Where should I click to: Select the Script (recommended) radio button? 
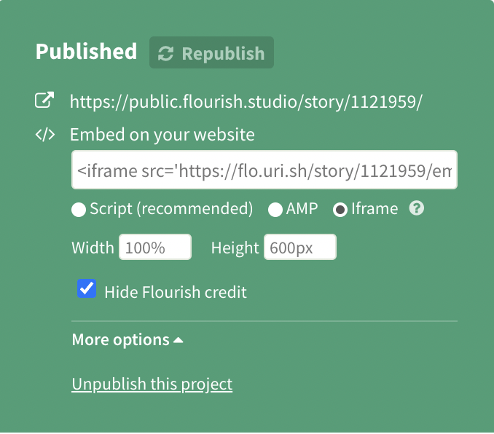[x=79, y=210]
